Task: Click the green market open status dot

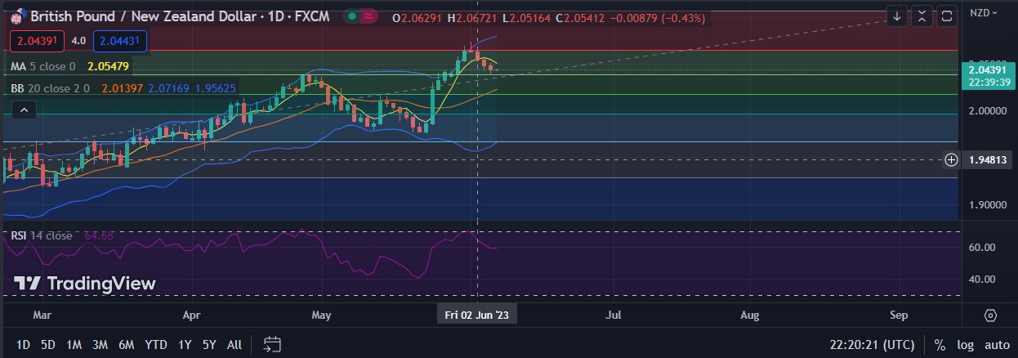Action: pos(351,16)
